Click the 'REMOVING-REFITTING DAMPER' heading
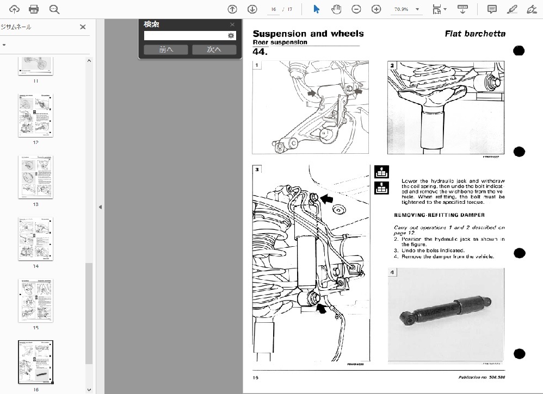 440,215
